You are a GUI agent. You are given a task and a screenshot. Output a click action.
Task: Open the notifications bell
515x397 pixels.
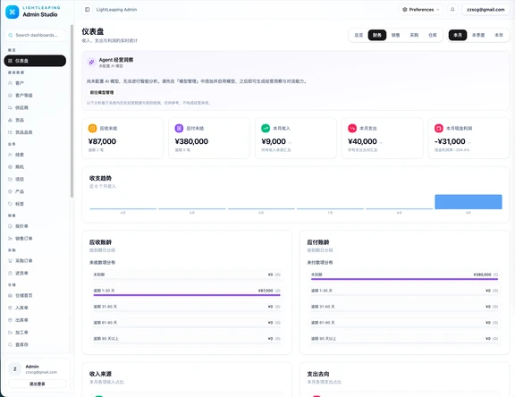coord(452,10)
